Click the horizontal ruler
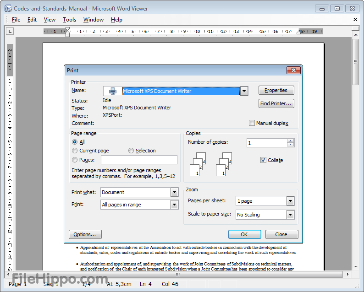The height and width of the screenshot is (292, 364). (x=183, y=31)
